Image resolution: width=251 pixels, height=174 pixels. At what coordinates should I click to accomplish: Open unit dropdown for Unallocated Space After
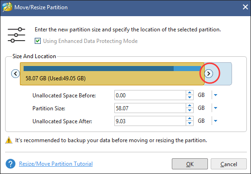215,121
